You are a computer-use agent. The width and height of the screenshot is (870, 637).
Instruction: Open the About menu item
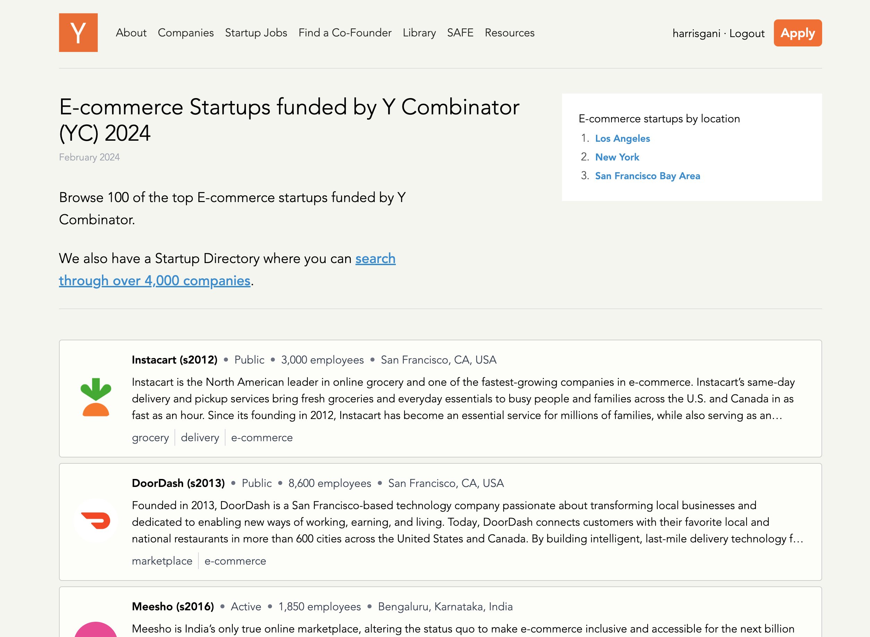pos(131,33)
